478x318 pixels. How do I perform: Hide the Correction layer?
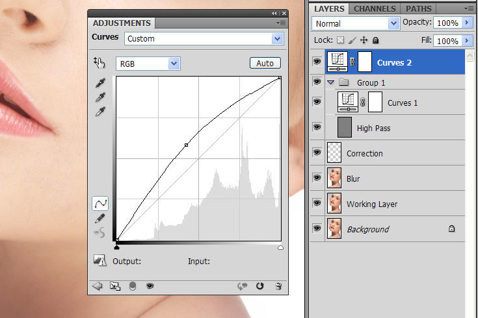tap(317, 152)
